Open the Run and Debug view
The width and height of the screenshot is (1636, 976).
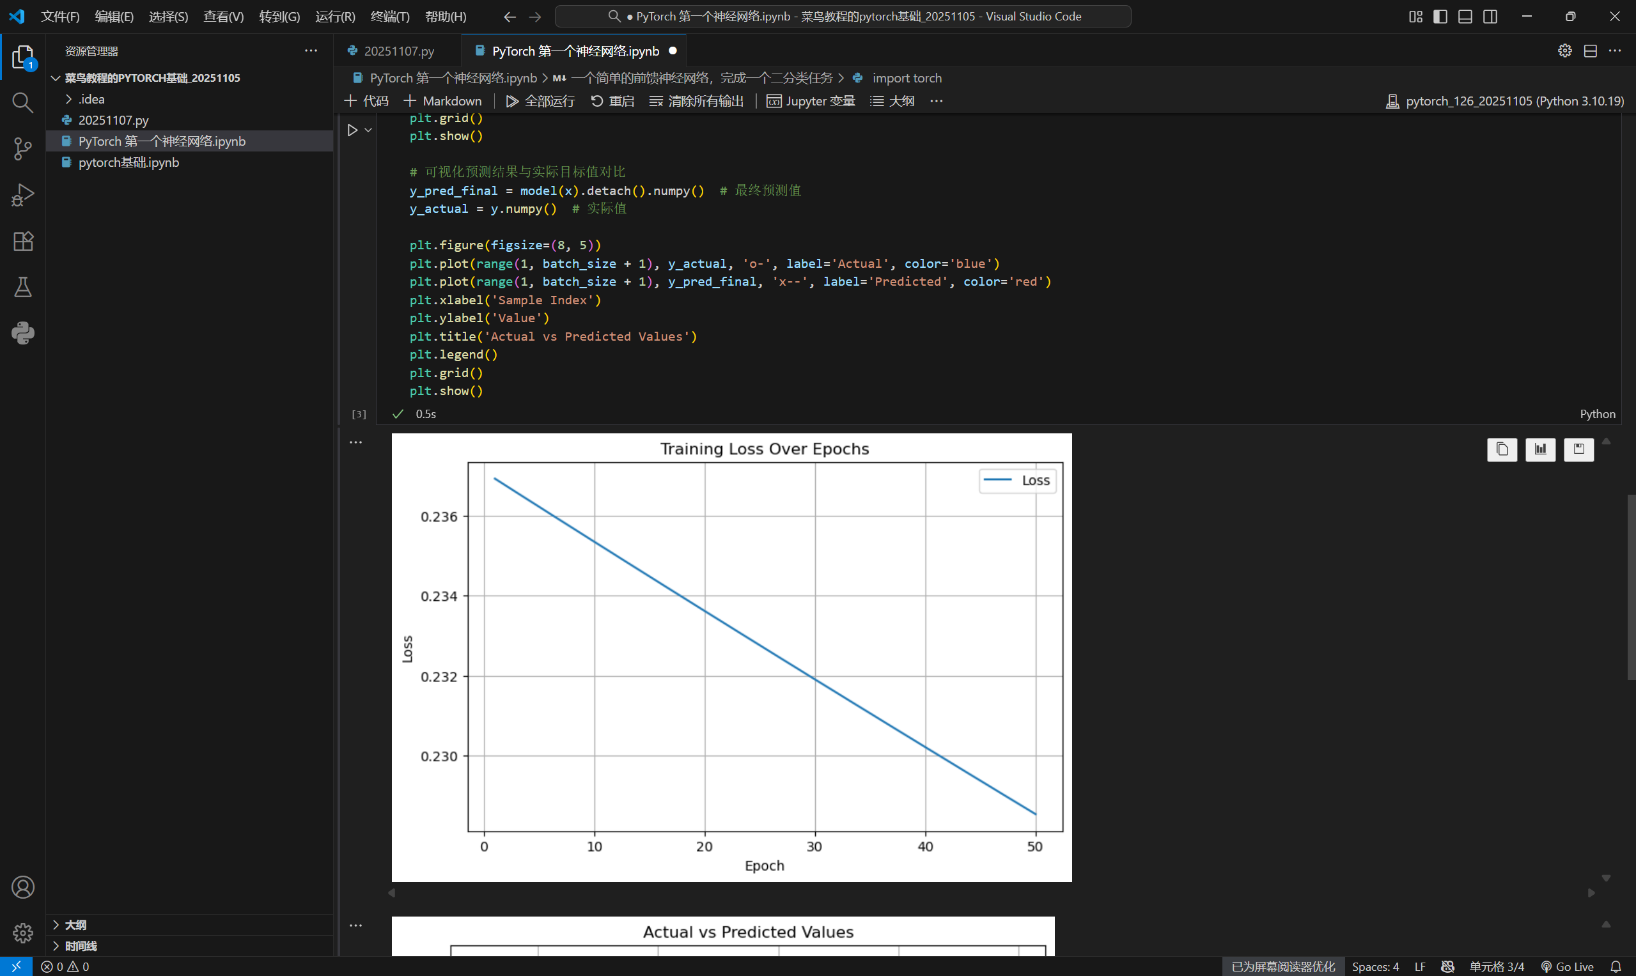coord(23,195)
